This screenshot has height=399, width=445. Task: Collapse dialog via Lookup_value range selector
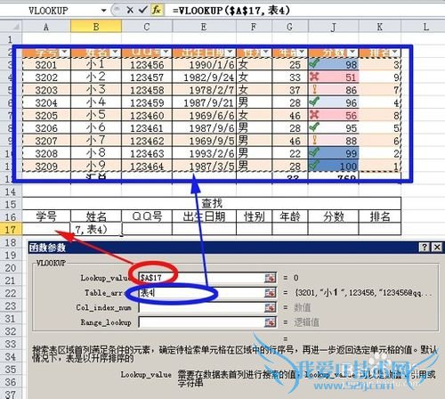click(270, 278)
